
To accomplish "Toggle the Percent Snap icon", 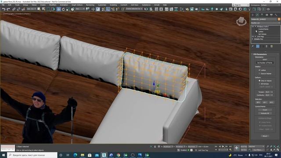I will pos(113,9).
